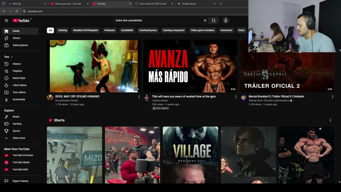Expand the You section chevron
Screen dimensions: 341x192
[12, 57]
